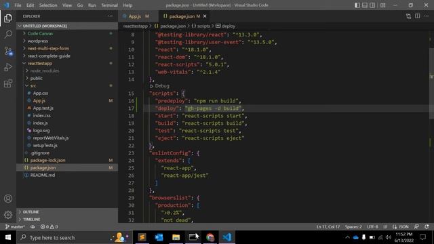Open reportWebVitals.js in the explorer
The height and width of the screenshot is (244, 434).
[x=51, y=138]
